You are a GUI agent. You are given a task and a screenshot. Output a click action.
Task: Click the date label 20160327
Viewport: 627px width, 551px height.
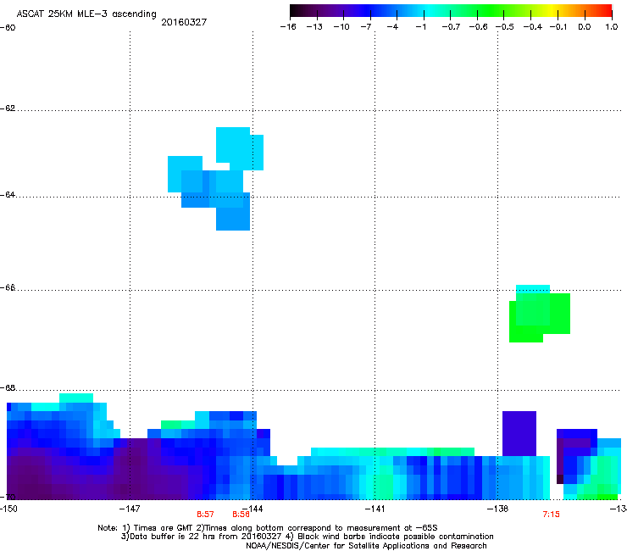coord(184,22)
